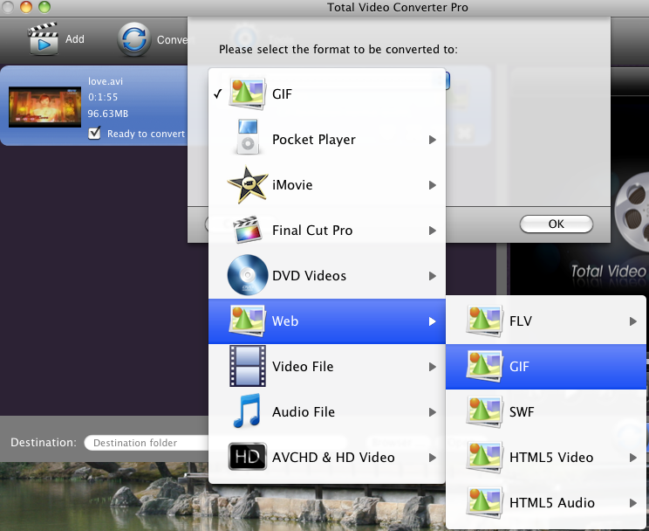Expand Final Cut Pro submenu arrow
The image size is (649, 531).
point(433,231)
